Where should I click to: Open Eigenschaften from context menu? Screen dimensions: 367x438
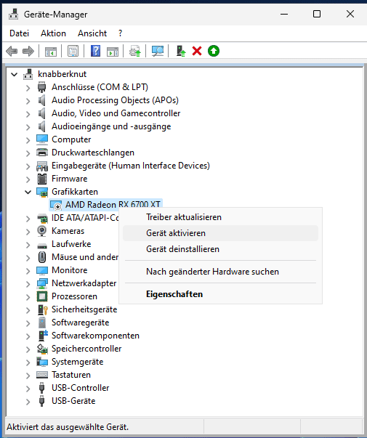pyautogui.click(x=220, y=294)
